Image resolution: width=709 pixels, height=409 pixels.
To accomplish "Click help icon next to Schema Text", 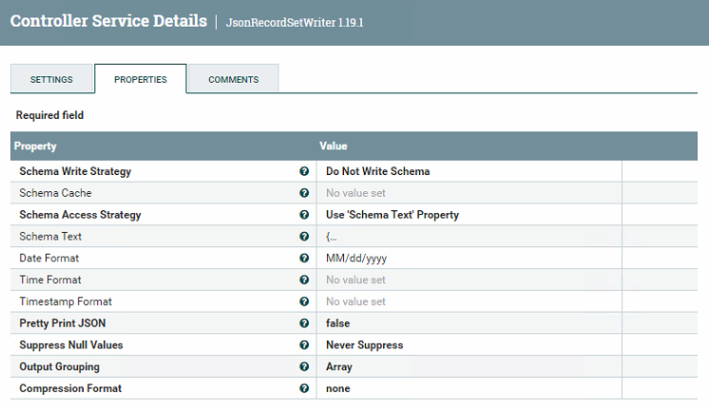I will click(x=304, y=237).
